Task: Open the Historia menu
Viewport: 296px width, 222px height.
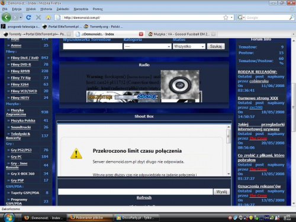Action: click(x=46, y=9)
